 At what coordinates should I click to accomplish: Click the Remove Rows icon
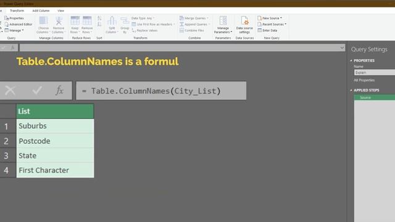tap(87, 21)
